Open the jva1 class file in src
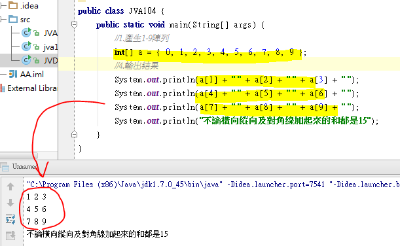The width and height of the screenshot is (400, 246). (40, 47)
